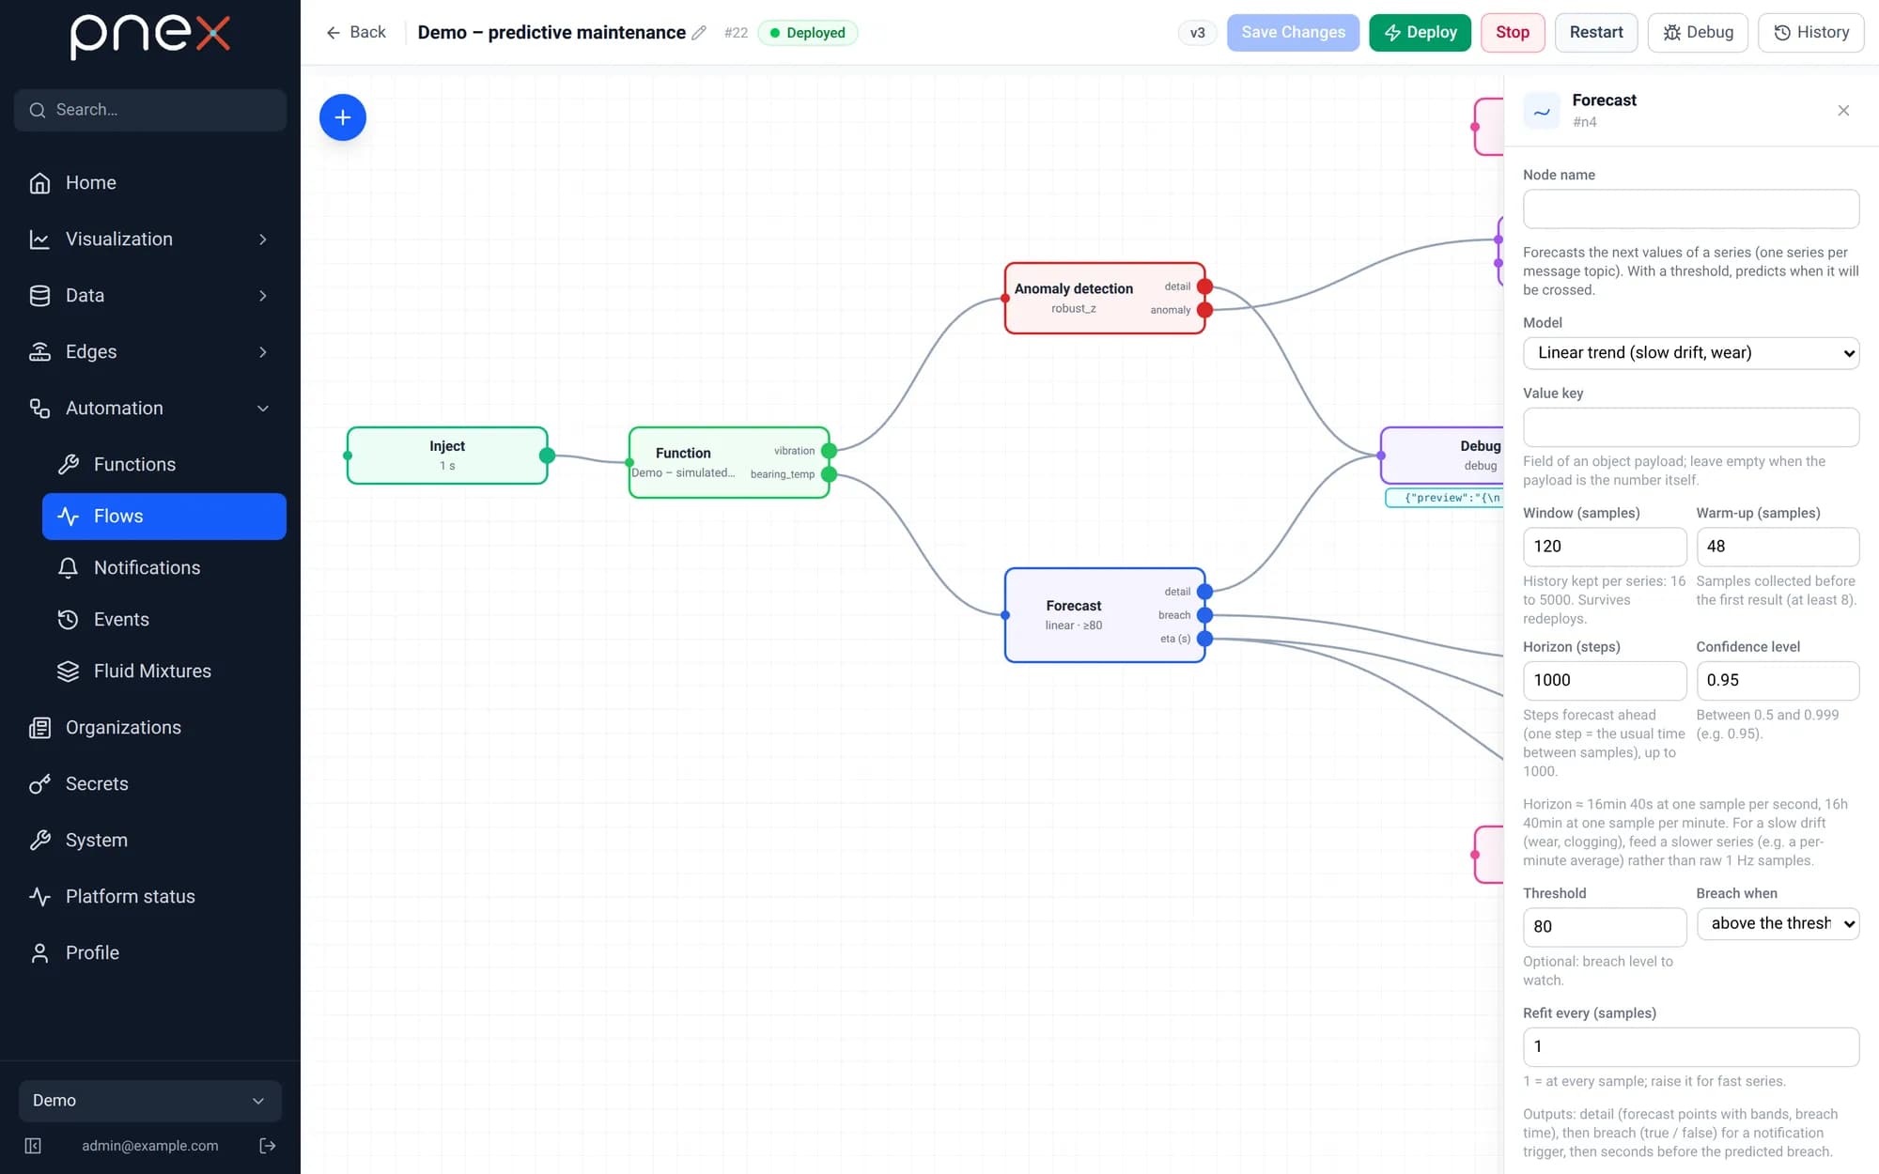
Task: Open the Flows menu item
Action: pos(164,517)
